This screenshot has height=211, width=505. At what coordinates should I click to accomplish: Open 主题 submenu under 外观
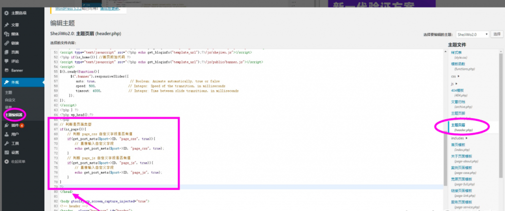click(8, 93)
